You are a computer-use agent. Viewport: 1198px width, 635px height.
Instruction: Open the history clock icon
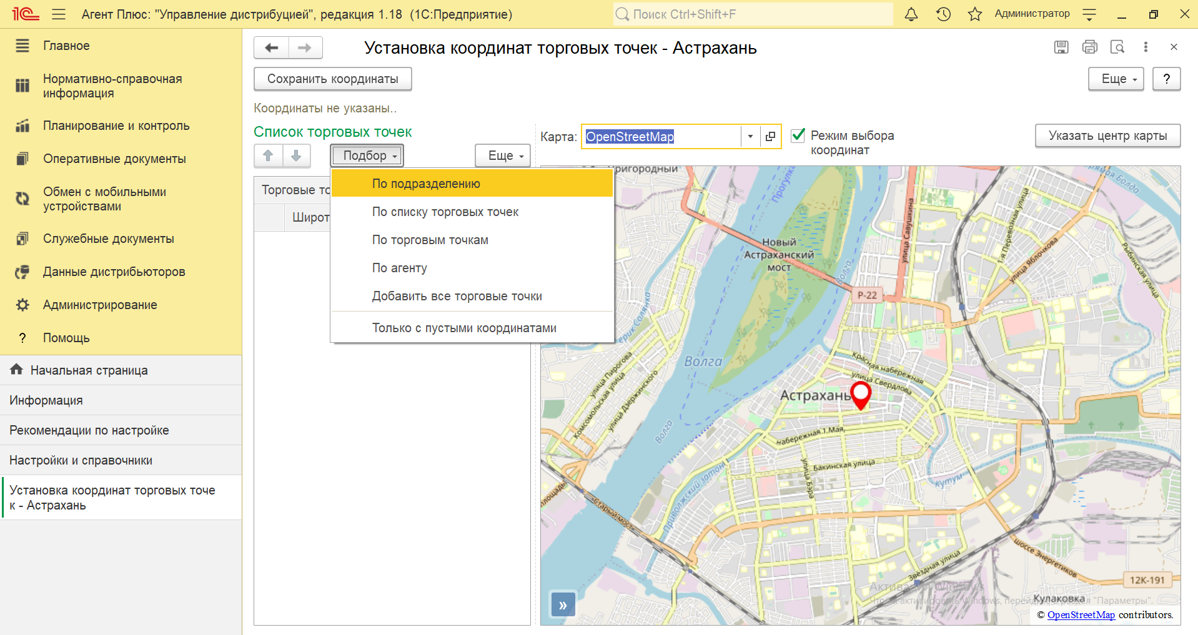[x=943, y=14]
